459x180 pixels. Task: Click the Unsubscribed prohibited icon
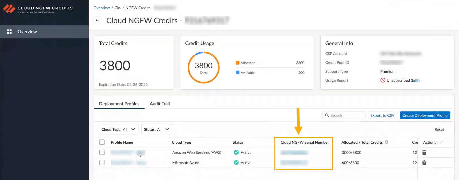point(383,80)
